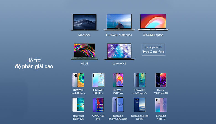Select the Samsung Note8 Note9 phone icon
216x124 pixels.
(x=139, y=105)
